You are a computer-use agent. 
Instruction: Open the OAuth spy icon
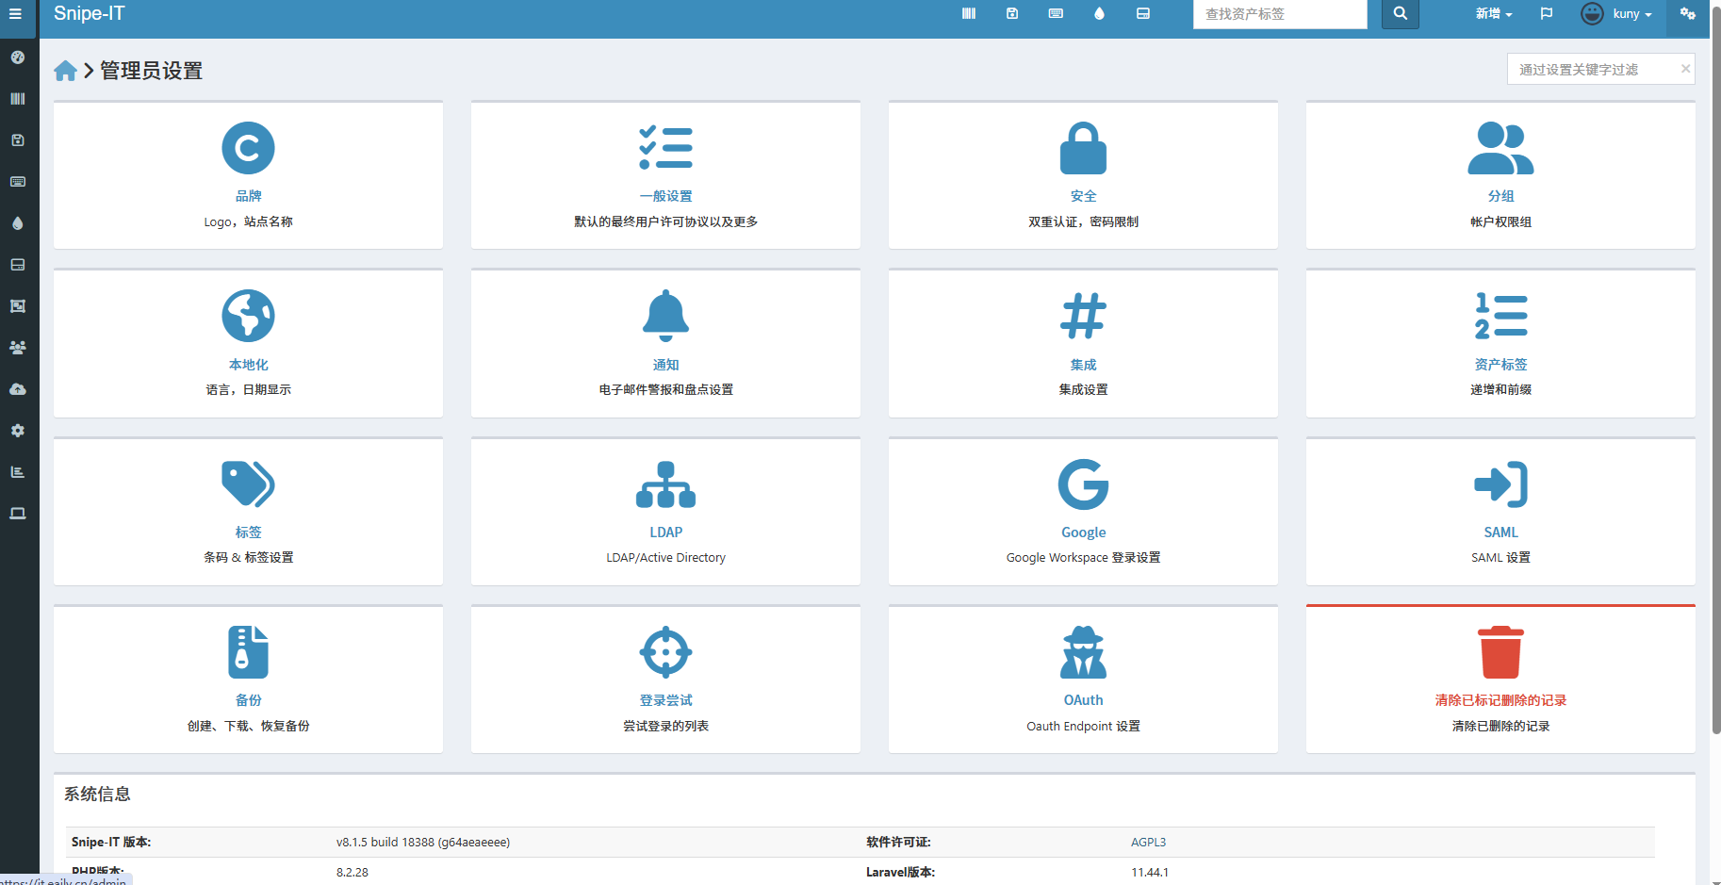(1083, 652)
